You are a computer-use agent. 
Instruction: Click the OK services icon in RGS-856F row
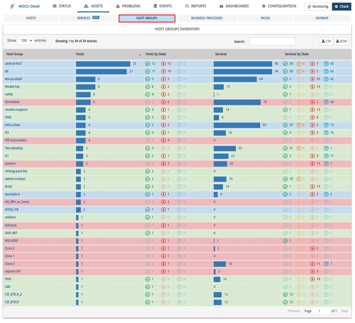point(285,241)
